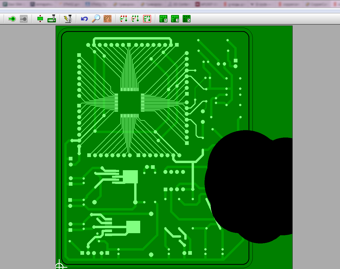Select the milling cutter over green board icon
Screen dimensions: 340x269
click(52, 19)
